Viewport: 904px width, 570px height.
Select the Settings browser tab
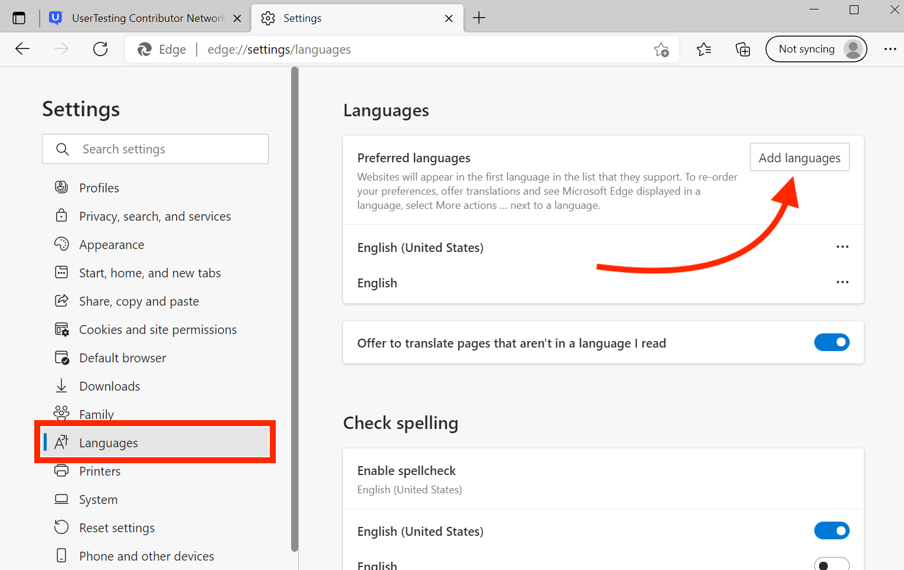(357, 18)
